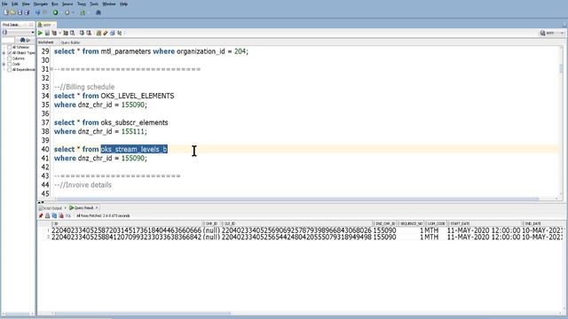The height and width of the screenshot is (319, 568).
Task: Click the binoculars search icon in Find panel
Action: pyautogui.click(x=23, y=40)
